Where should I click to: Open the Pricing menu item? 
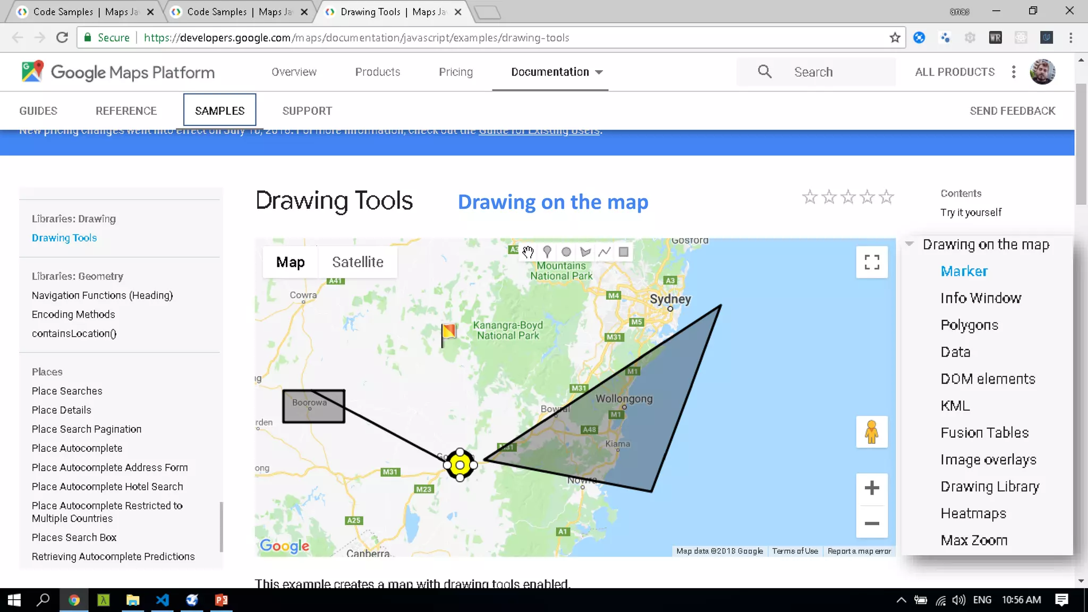click(455, 72)
